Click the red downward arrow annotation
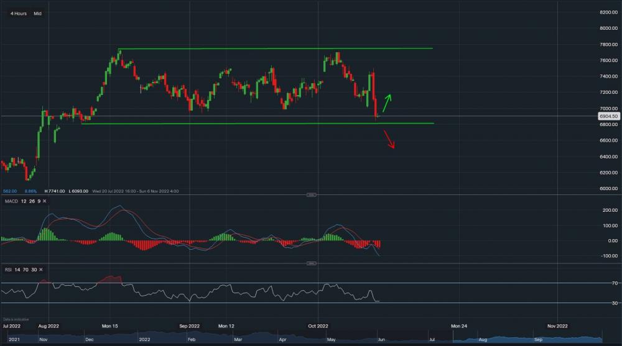 tap(389, 139)
